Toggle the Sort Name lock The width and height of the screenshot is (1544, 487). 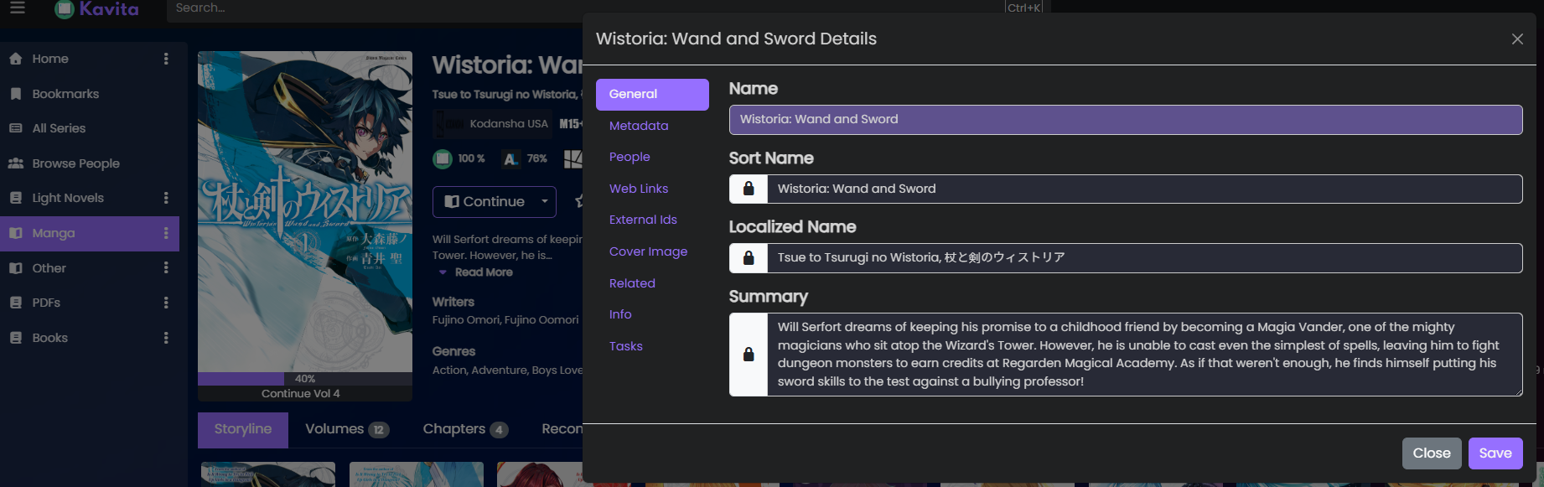(749, 189)
